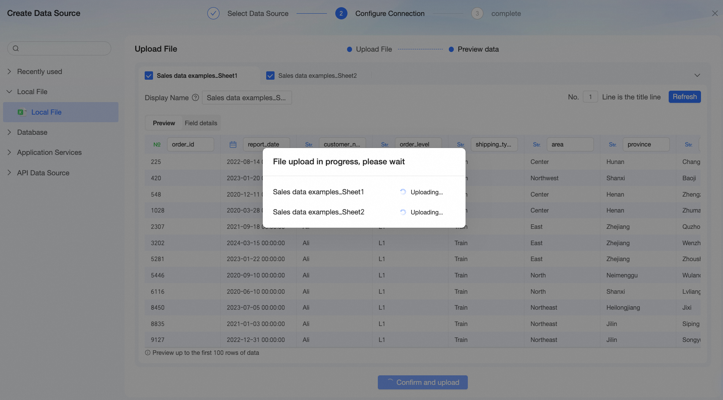Click the number type icon for order_id

[x=157, y=144]
